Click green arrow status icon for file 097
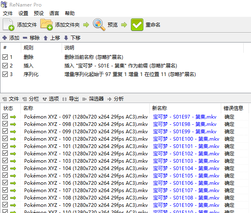This screenshot has width=251, height=213. coord(13,117)
